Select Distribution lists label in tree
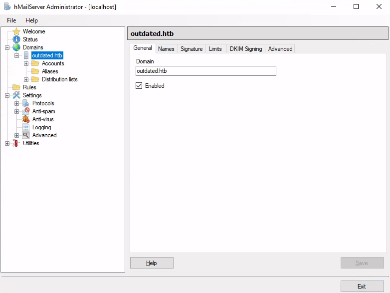Image resolution: width=390 pixels, height=293 pixels. [60, 79]
